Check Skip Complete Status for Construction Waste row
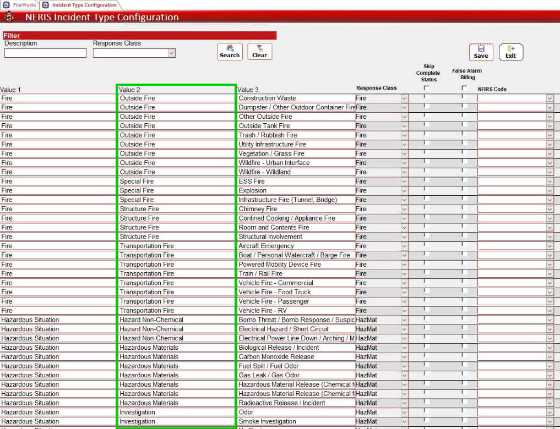This screenshot has height=429, width=560. tap(426, 97)
